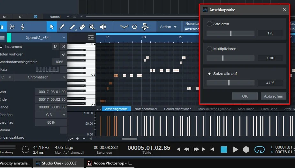Image resolution: width=295 pixels, height=168 pixels.
Task: Select the Arrow tool
Action: click(51, 27)
